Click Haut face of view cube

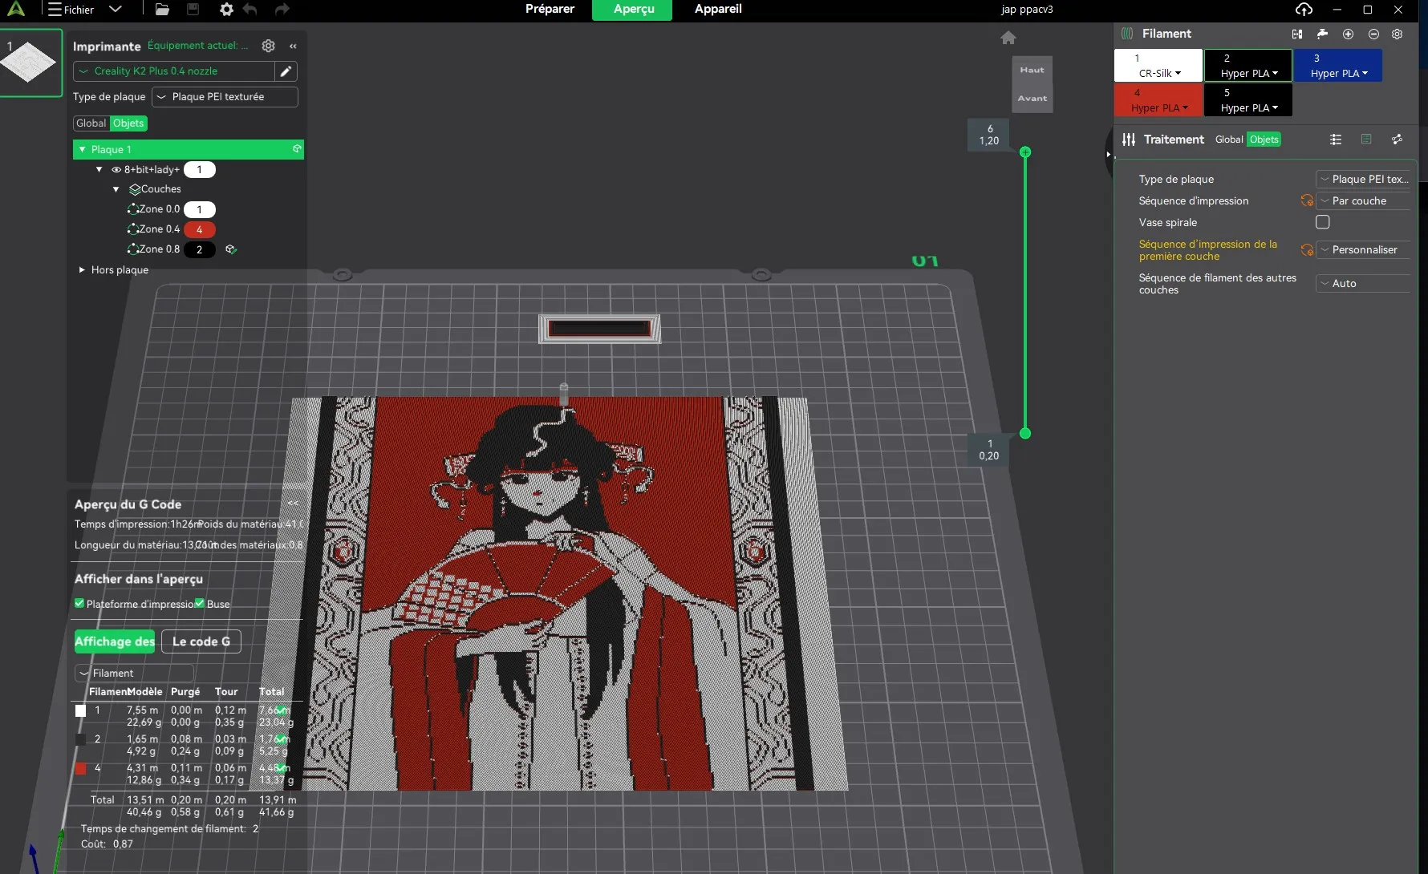pos(1032,70)
